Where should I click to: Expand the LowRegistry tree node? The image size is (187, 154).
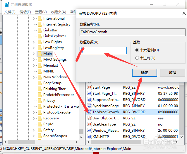pyautogui.click(x=34, y=48)
